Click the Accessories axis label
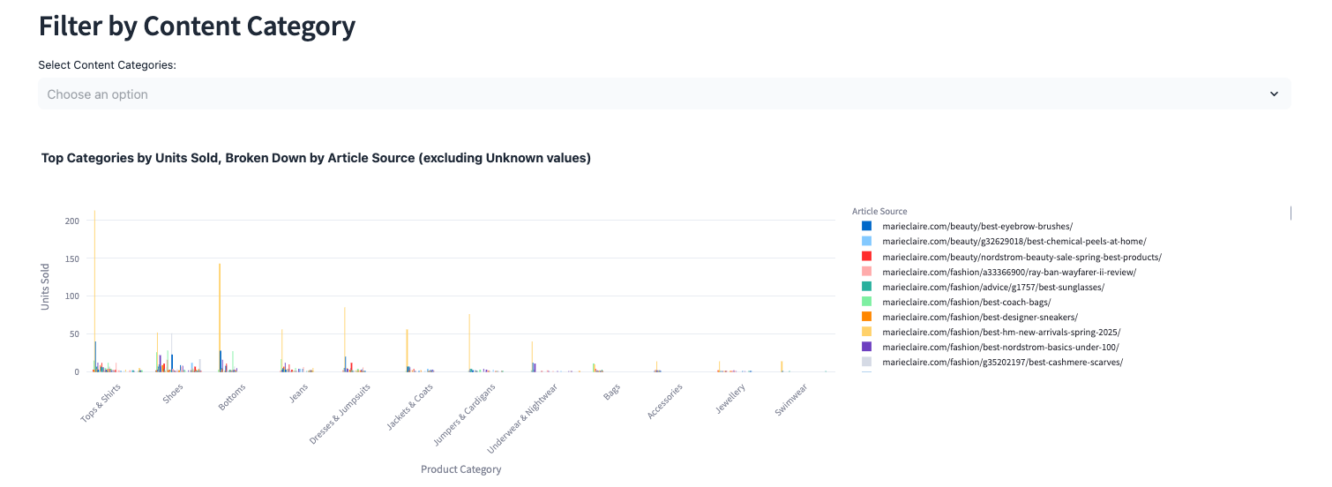 pyautogui.click(x=665, y=401)
